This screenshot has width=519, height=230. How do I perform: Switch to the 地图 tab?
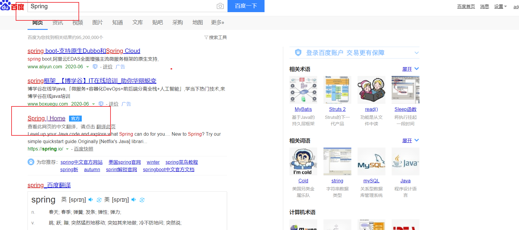point(198,22)
